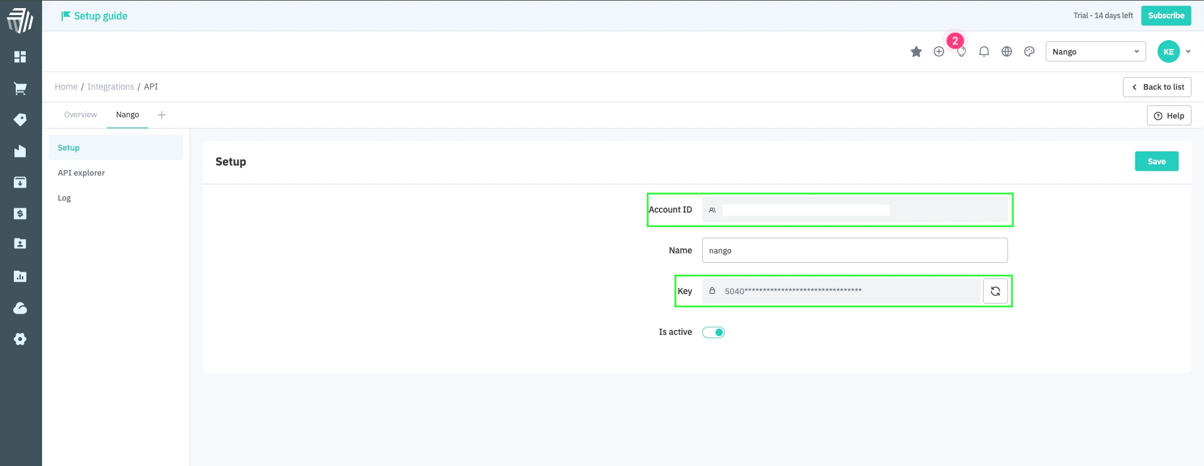Click Back to list button

(x=1157, y=87)
